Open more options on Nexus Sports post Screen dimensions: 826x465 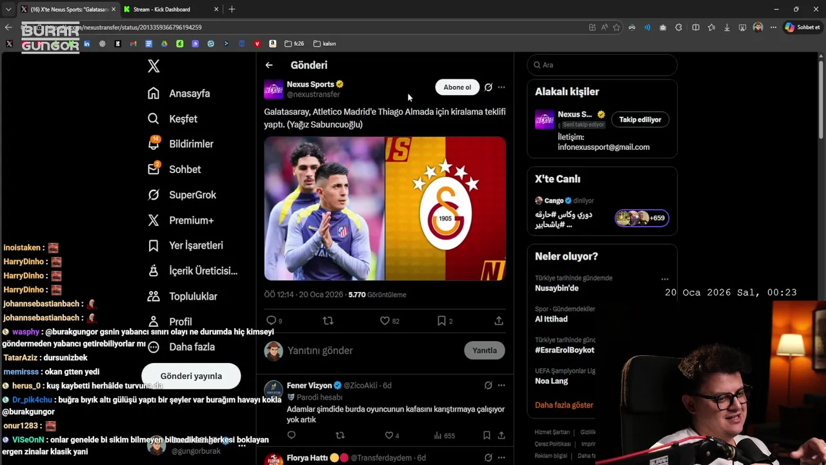click(x=501, y=87)
